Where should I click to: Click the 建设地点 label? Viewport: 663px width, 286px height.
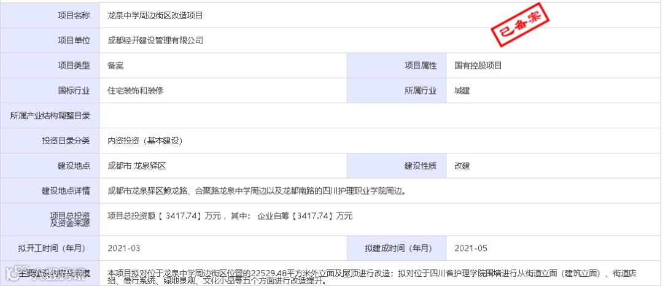coord(74,166)
